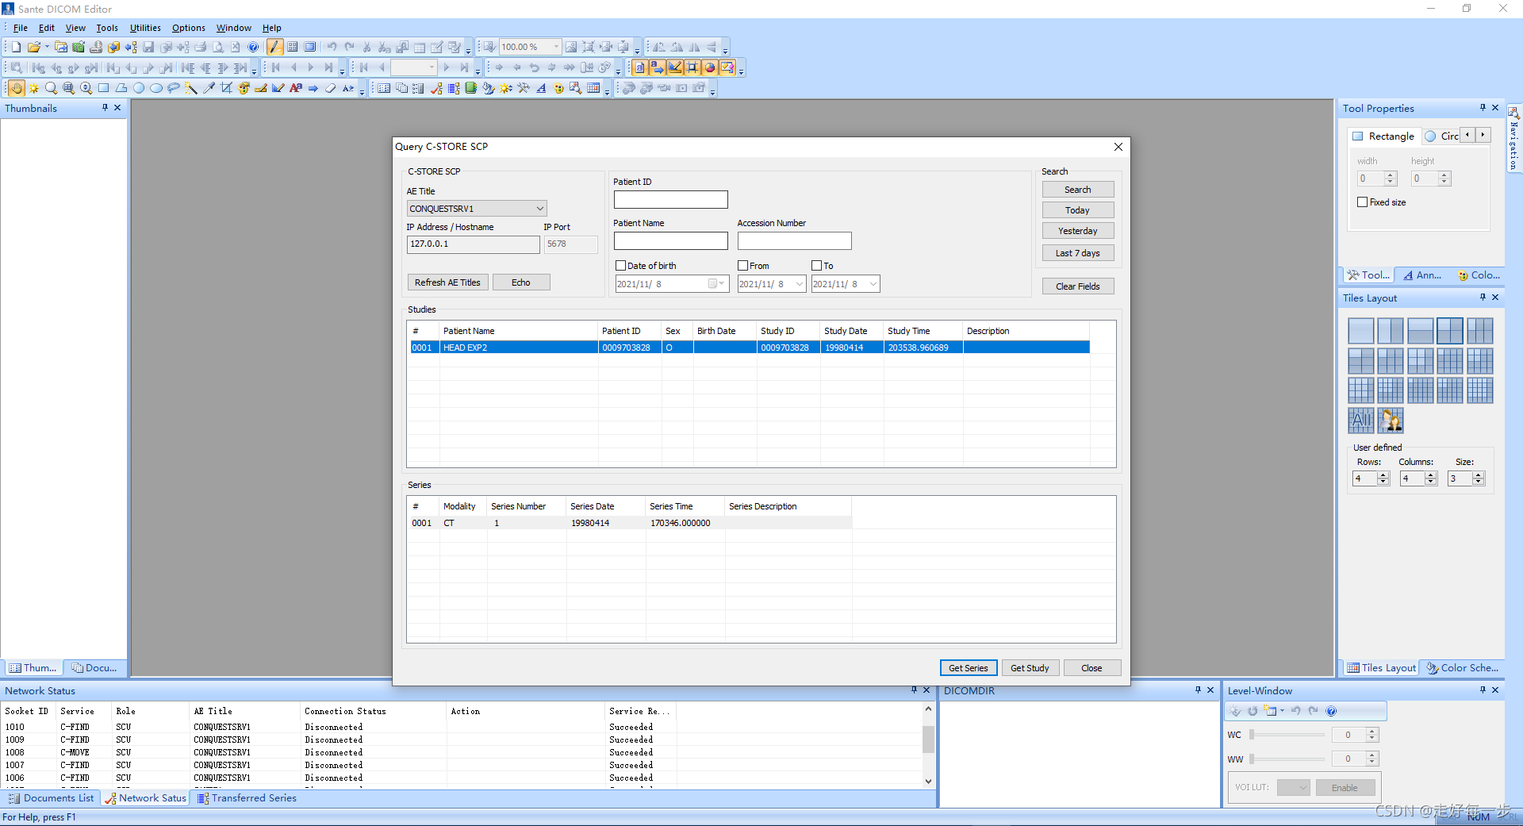
Task: Open the To date dropdown
Action: click(873, 284)
